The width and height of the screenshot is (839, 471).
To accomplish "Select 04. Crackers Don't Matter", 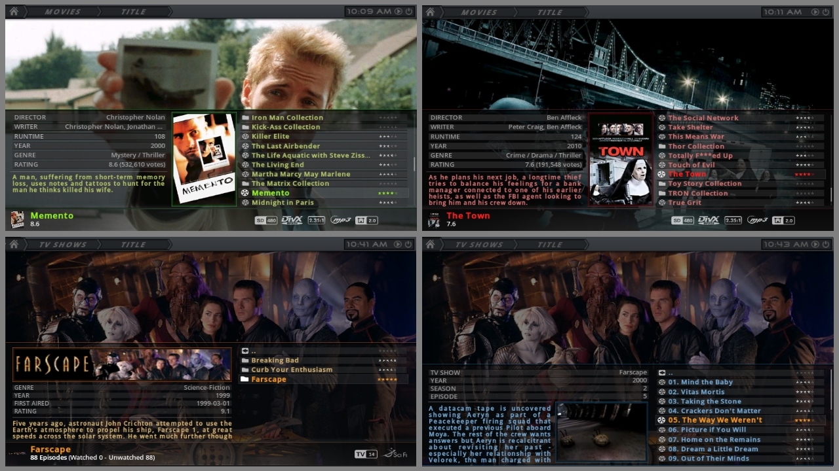I will click(x=740, y=411).
